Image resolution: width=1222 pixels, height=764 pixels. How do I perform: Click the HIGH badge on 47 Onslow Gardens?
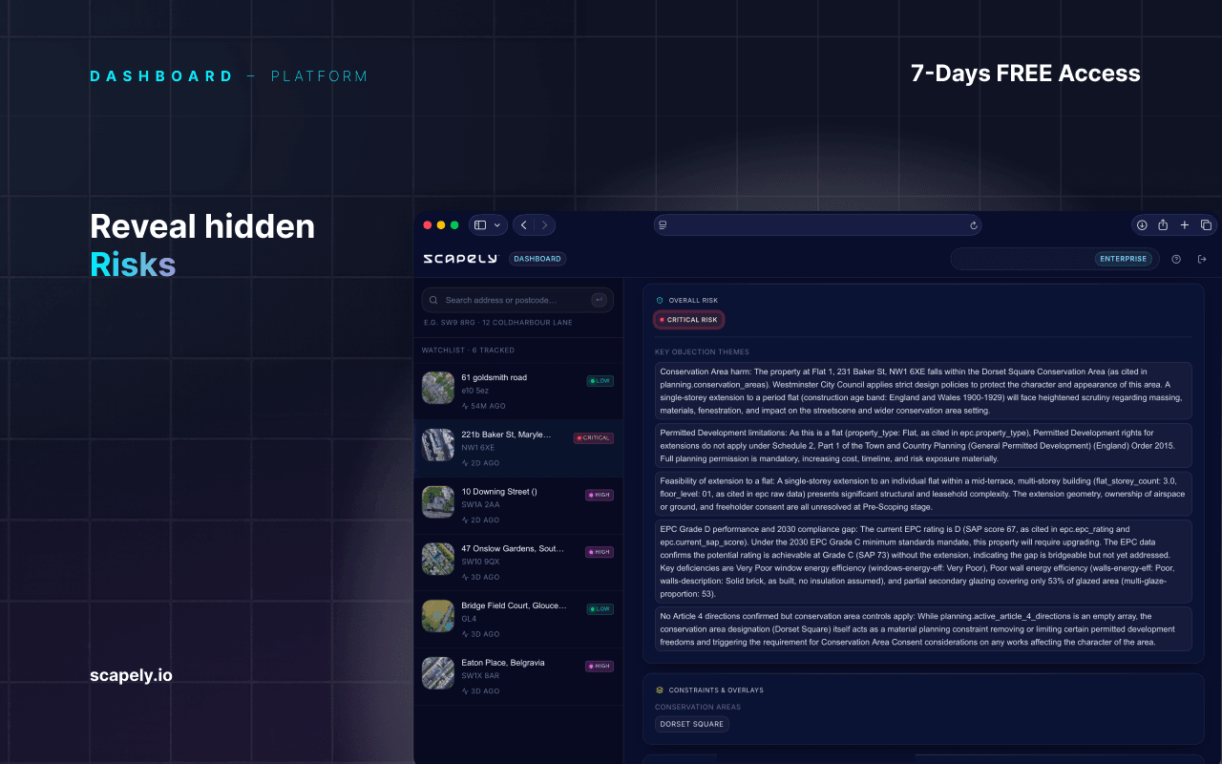tap(600, 552)
